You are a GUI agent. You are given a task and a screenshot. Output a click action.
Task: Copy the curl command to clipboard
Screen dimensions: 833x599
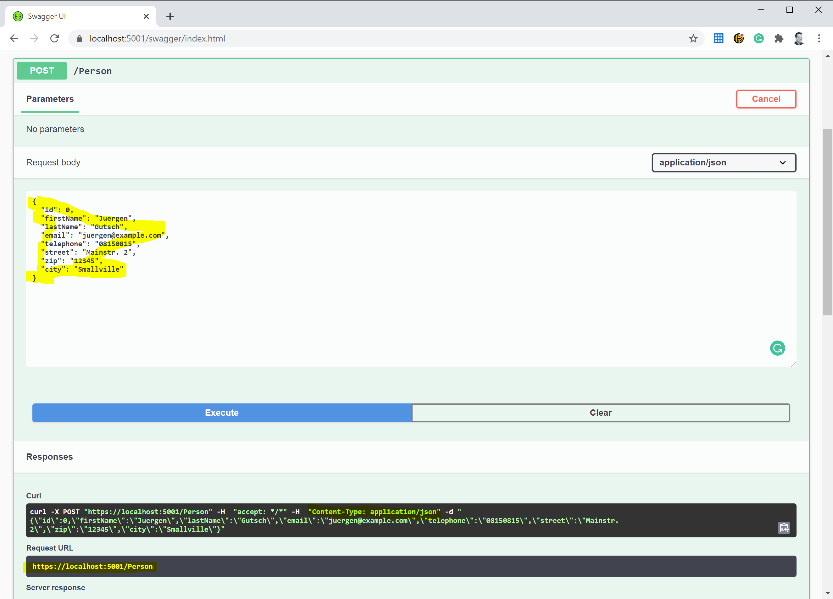pos(784,528)
